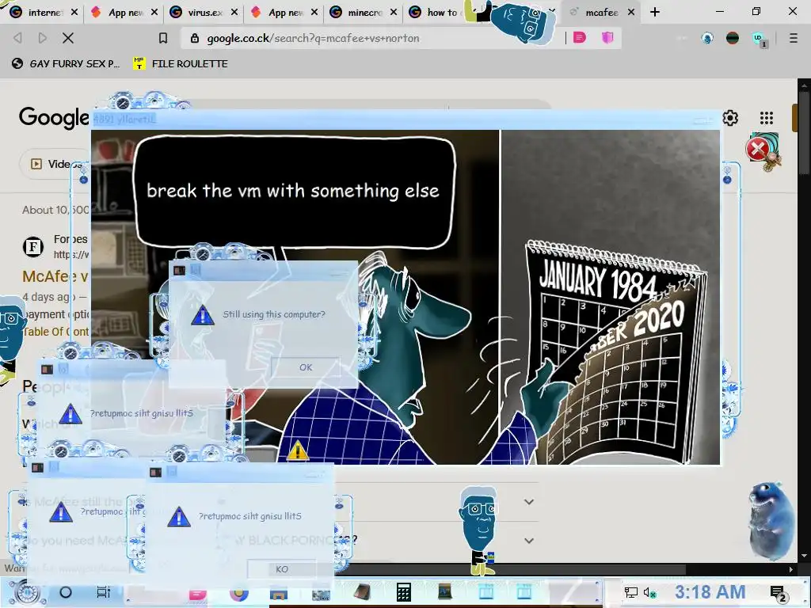The width and height of the screenshot is (811, 608).
Task: Click the Google logo
Action: click(54, 117)
